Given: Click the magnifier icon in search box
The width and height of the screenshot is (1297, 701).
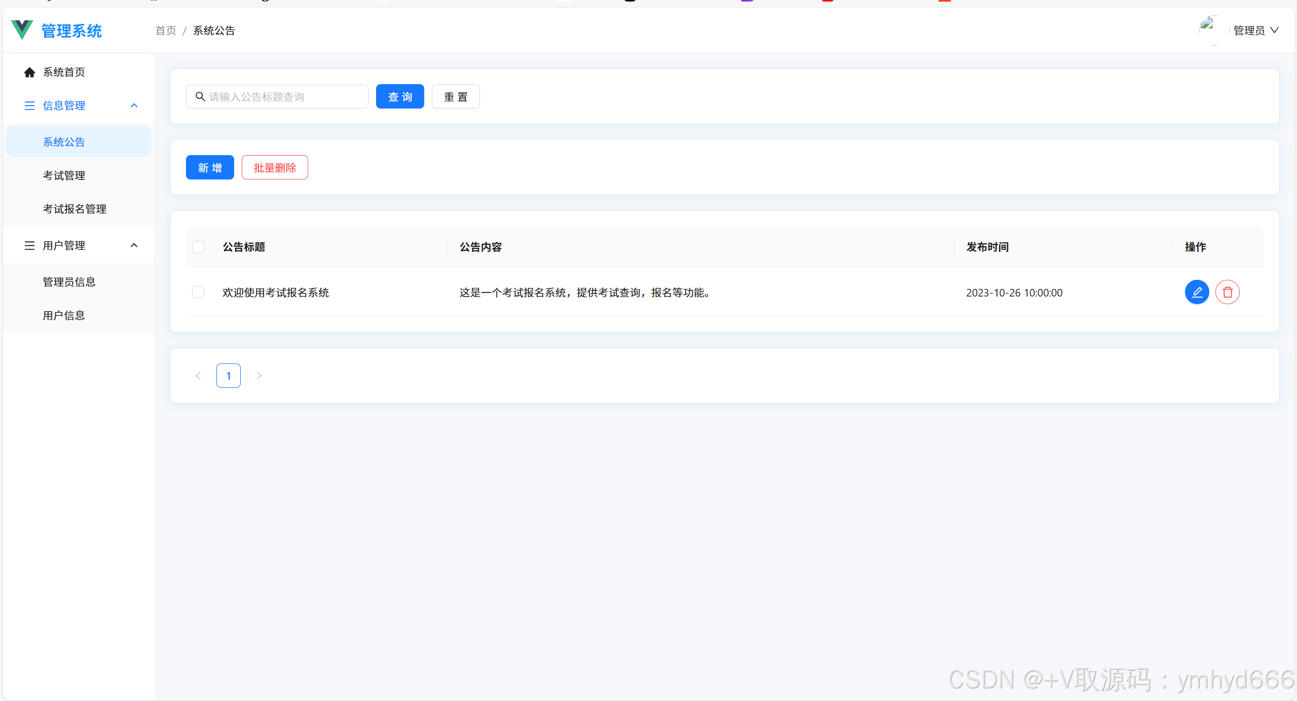Looking at the screenshot, I should point(200,96).
